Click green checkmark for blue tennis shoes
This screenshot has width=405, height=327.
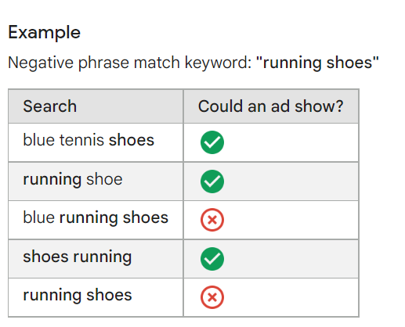pyautogui.click(x=212, y=142)
